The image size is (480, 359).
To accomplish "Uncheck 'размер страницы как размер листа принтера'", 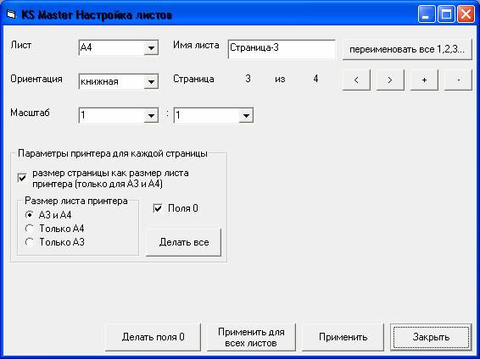I will [22, 178].
